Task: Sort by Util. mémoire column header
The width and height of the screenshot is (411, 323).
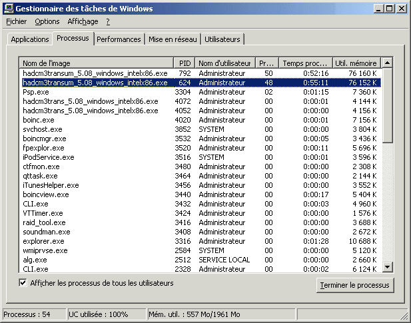Action: pos(356,63)
